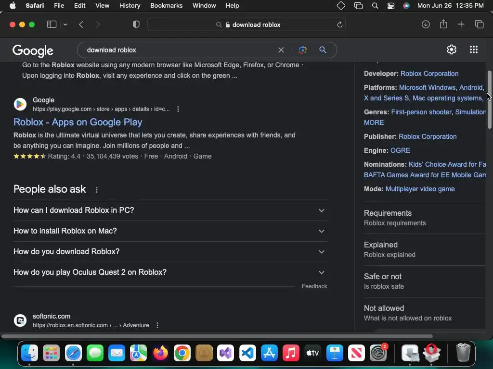Submit Google search magnifier button
The width and height of the screenshot is (493, 369).
[323, 49]
